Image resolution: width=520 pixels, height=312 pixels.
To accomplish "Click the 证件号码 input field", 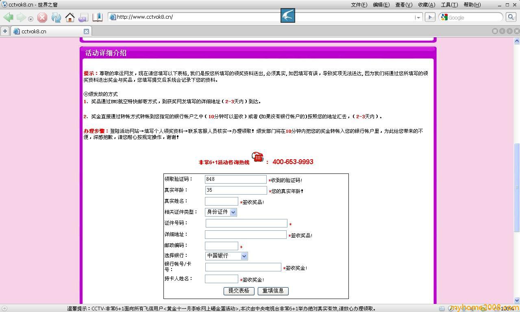I will [246, 223].
